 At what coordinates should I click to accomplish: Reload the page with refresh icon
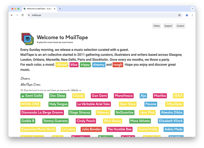(23, 15)
